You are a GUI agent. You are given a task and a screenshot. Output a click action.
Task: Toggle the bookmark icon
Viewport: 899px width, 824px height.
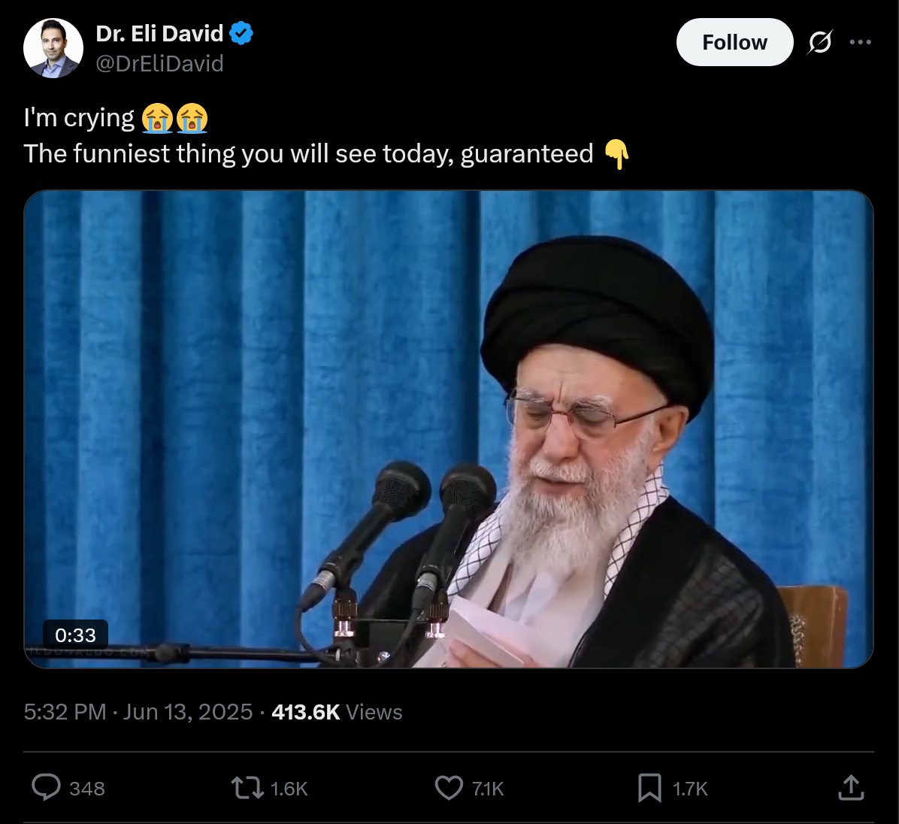tap(649, 787)
